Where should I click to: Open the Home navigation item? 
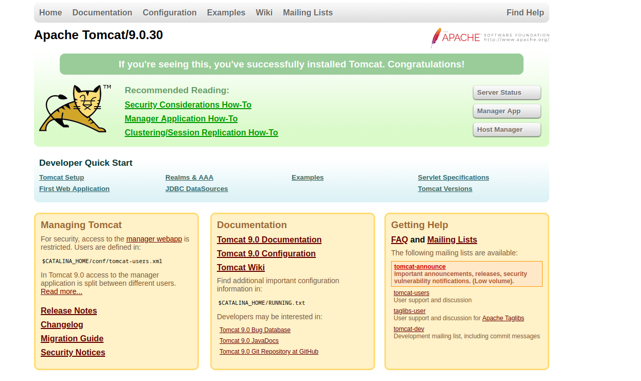[50, 12]
